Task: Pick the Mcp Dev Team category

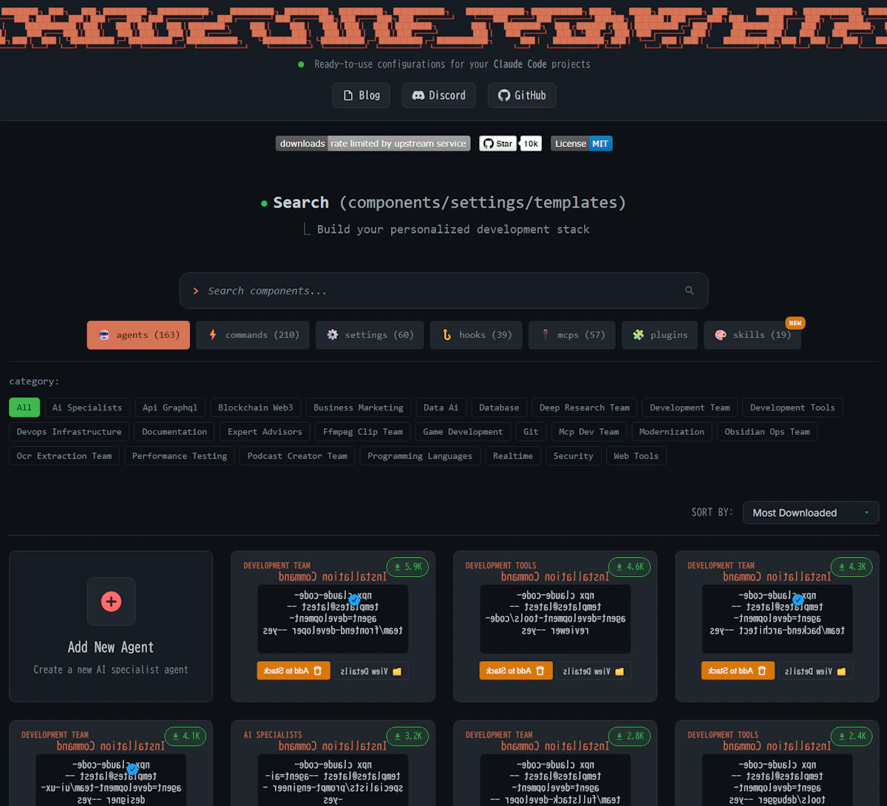Action: point(589,432)
